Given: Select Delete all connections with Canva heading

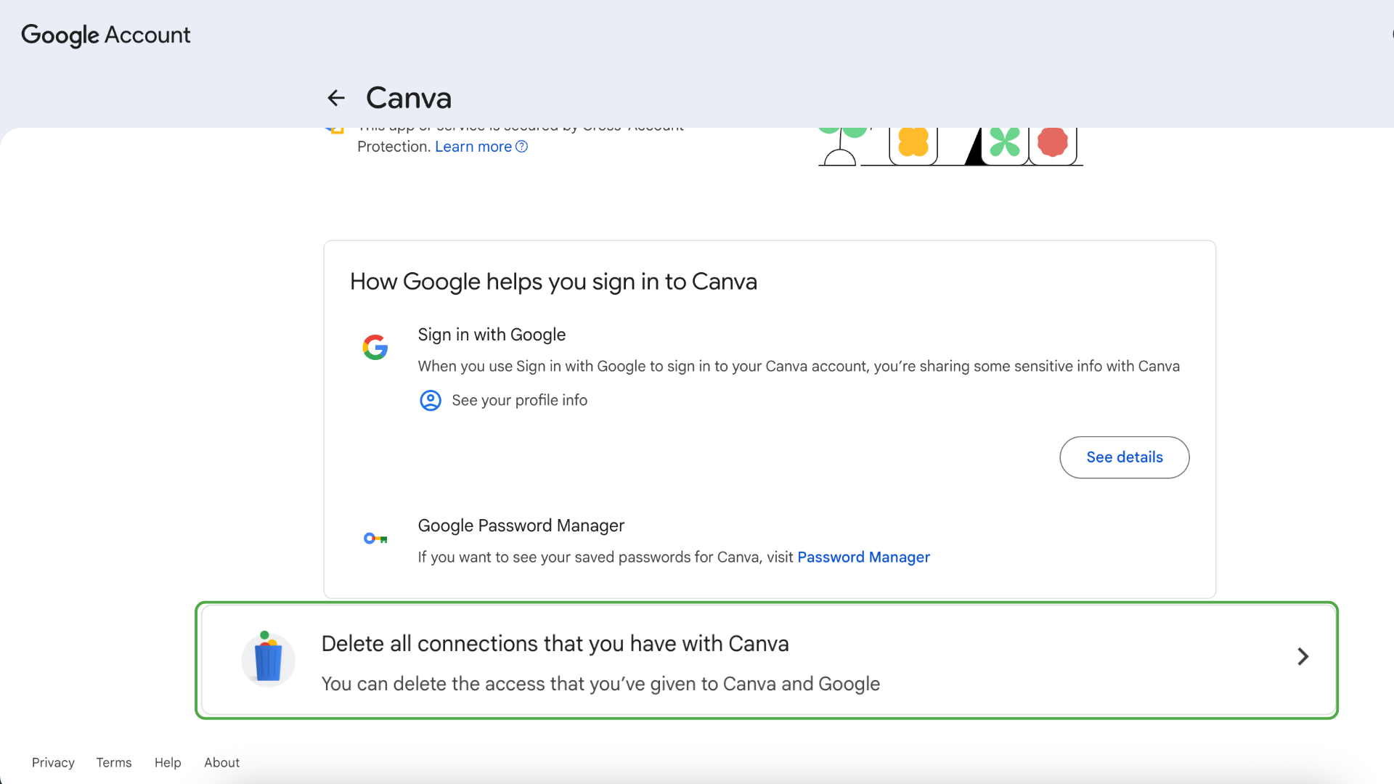Looking at the screenshot, I should (x=555, y=644).
